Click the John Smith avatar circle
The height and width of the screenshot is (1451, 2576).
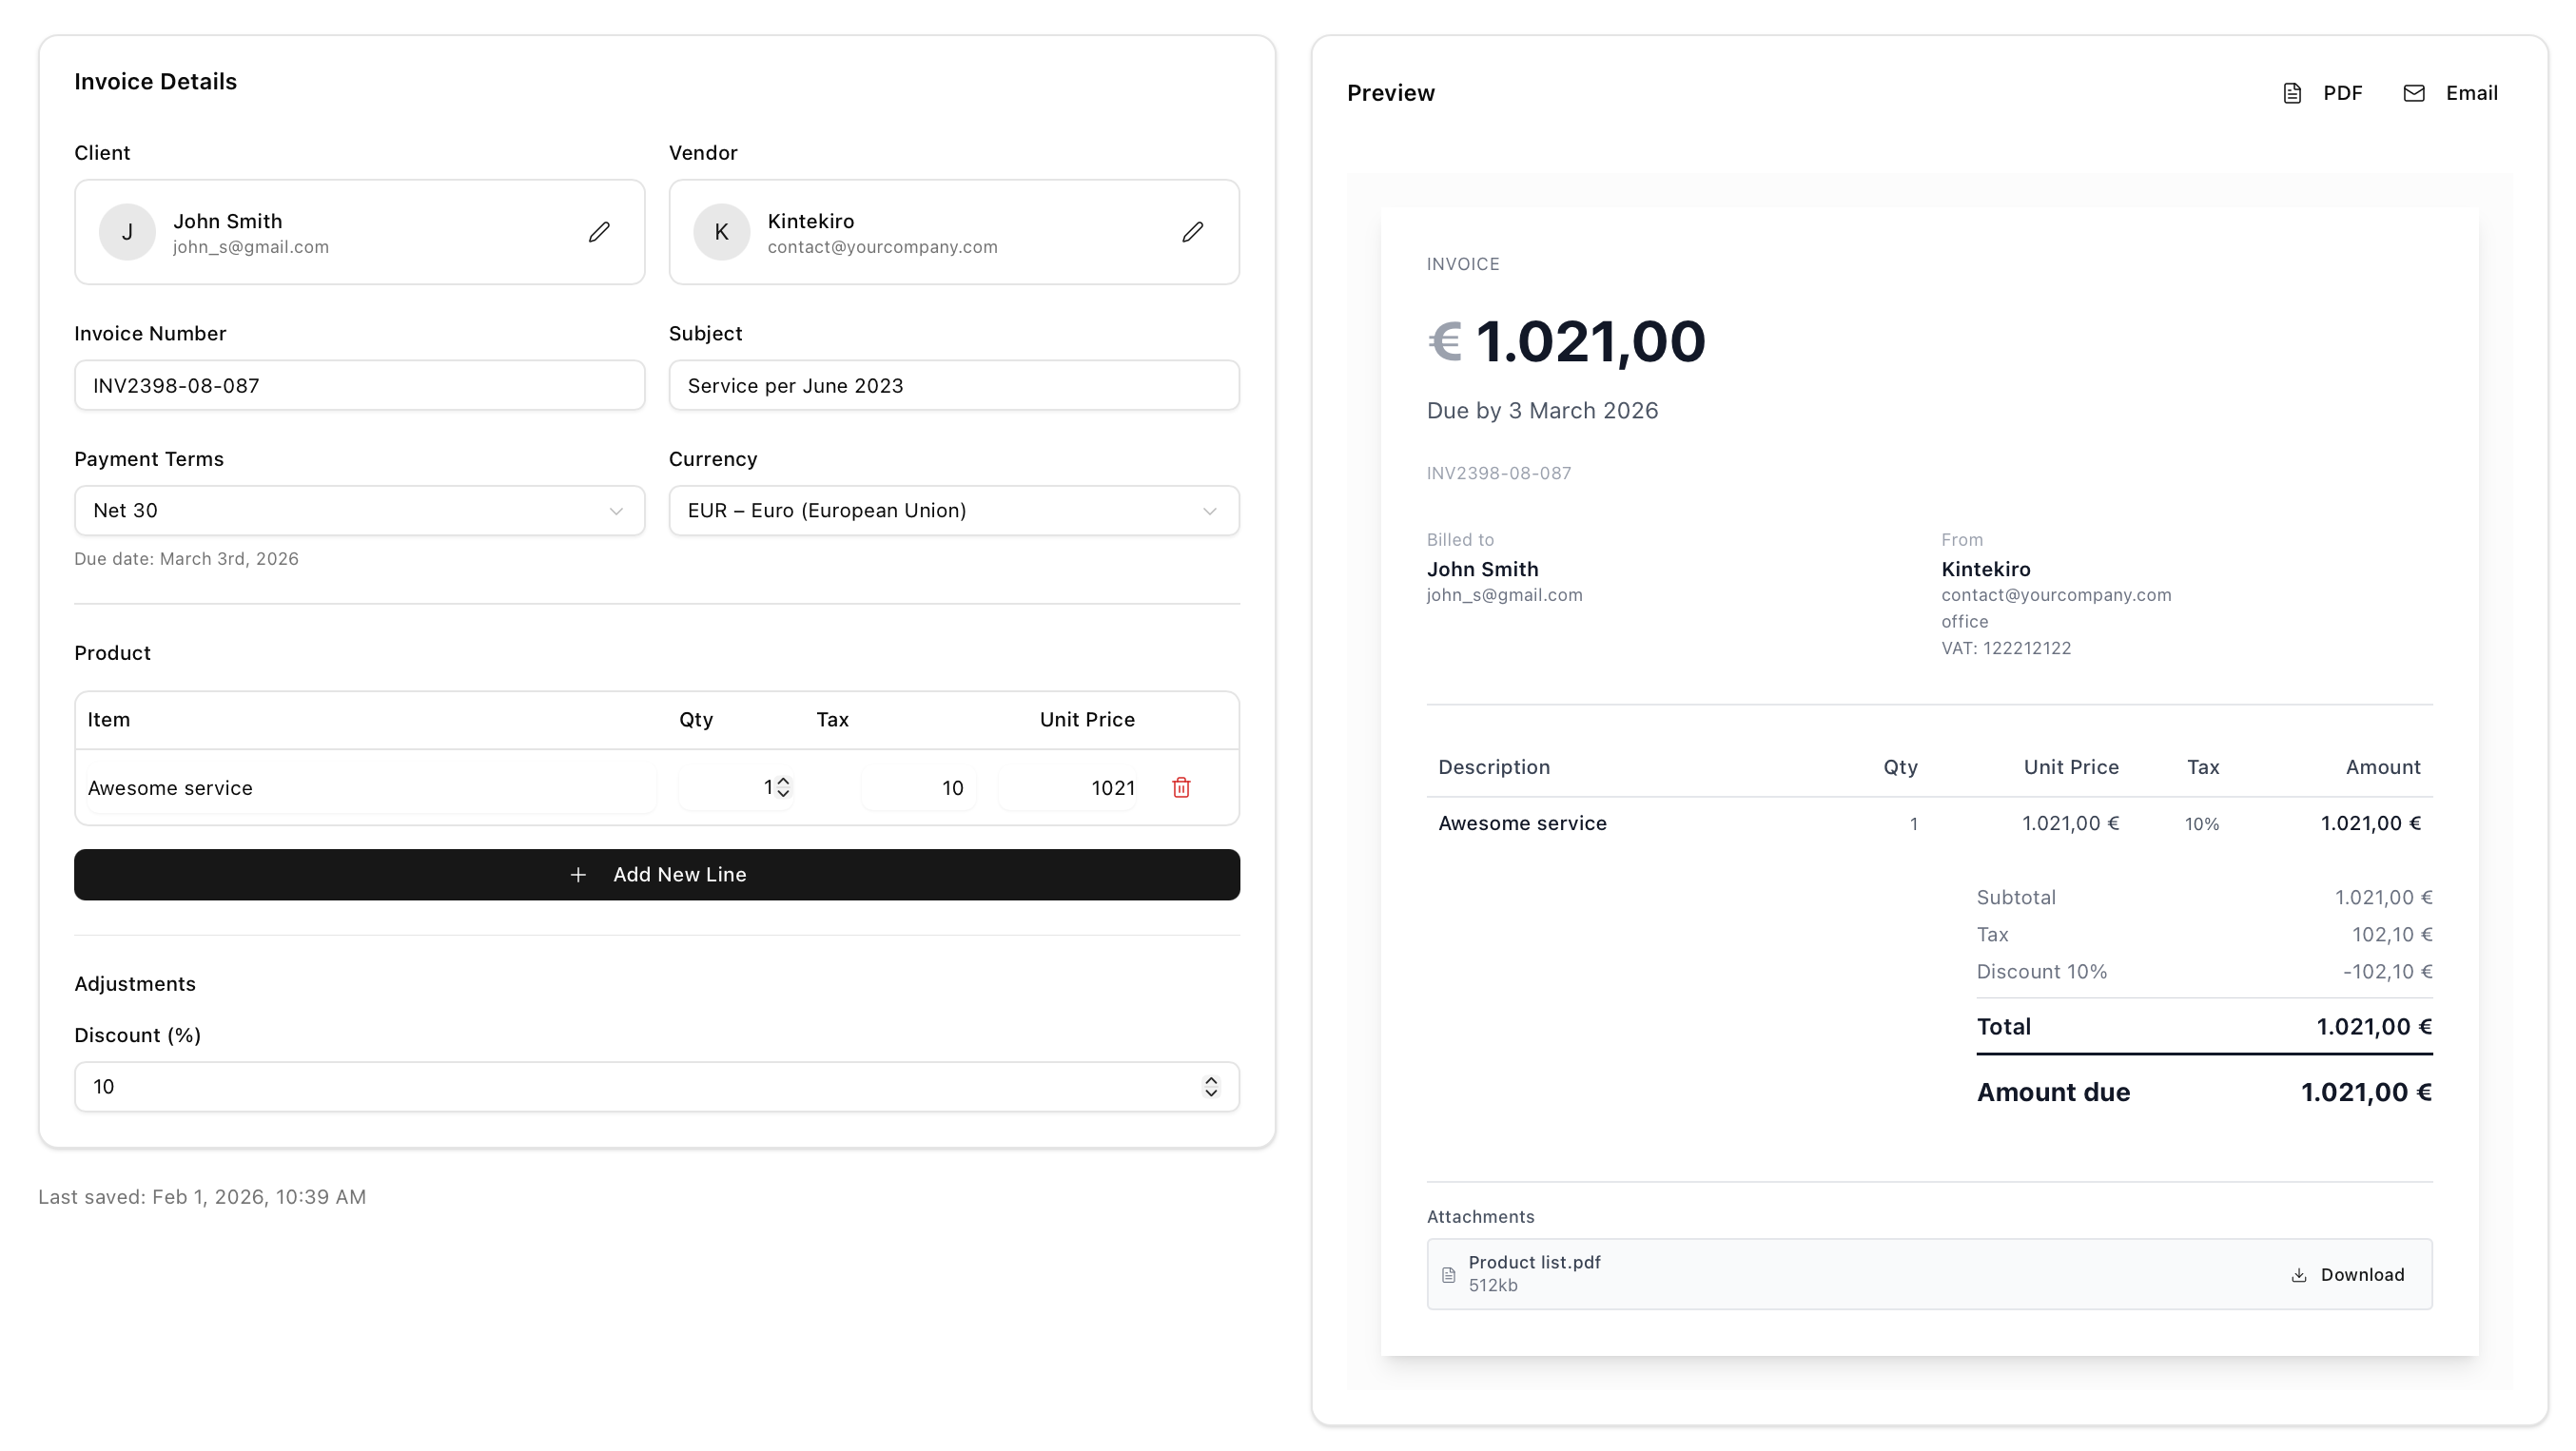tap(127, 232)
